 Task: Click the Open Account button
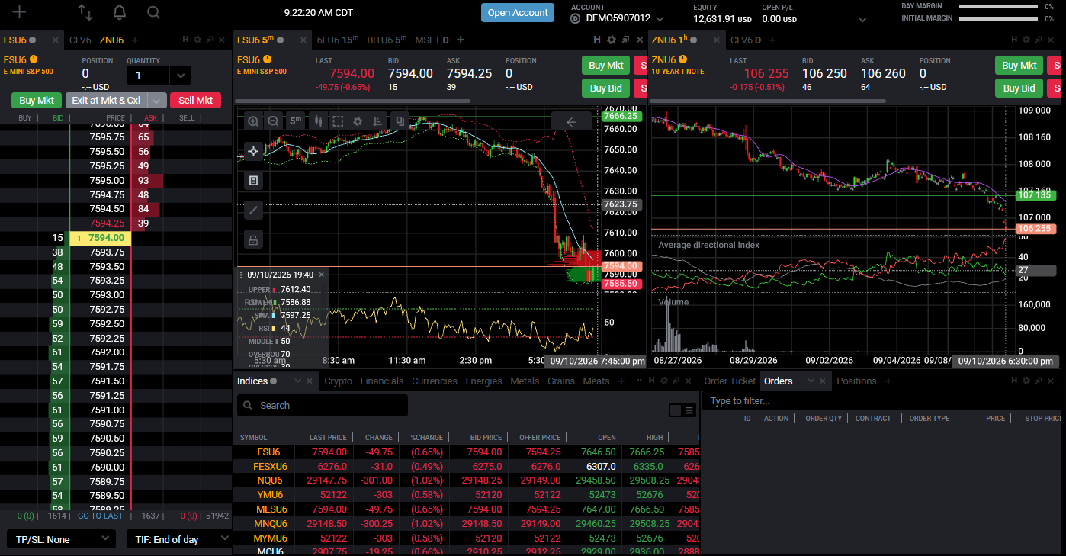pyautogui.click(x=518, y=13)
